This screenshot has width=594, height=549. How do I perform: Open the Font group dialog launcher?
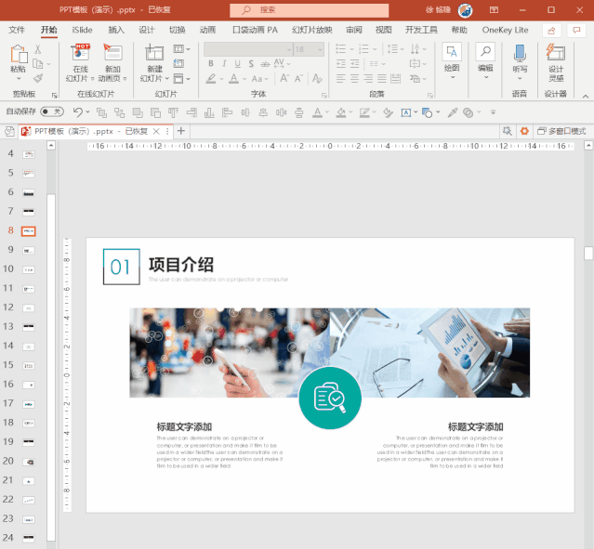[324, 96]
